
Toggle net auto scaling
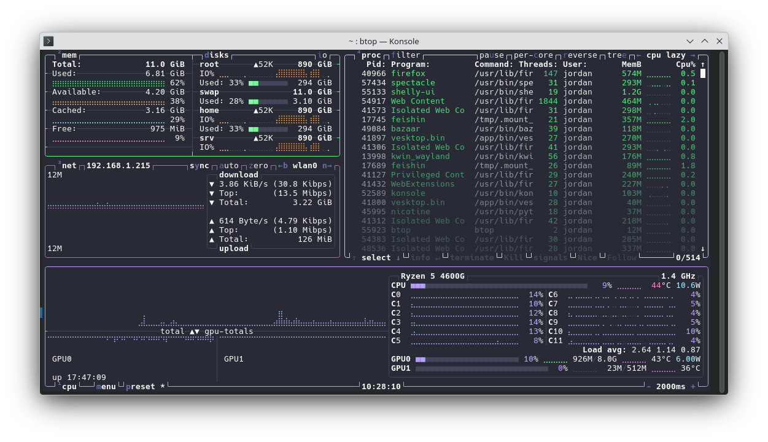point(229,166)
